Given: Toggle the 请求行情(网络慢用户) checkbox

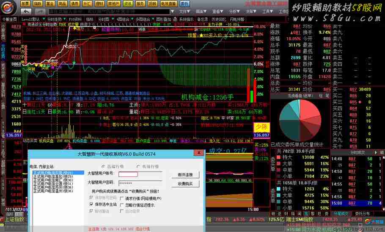Looking at the screenshot, I should tap(122, 198).
